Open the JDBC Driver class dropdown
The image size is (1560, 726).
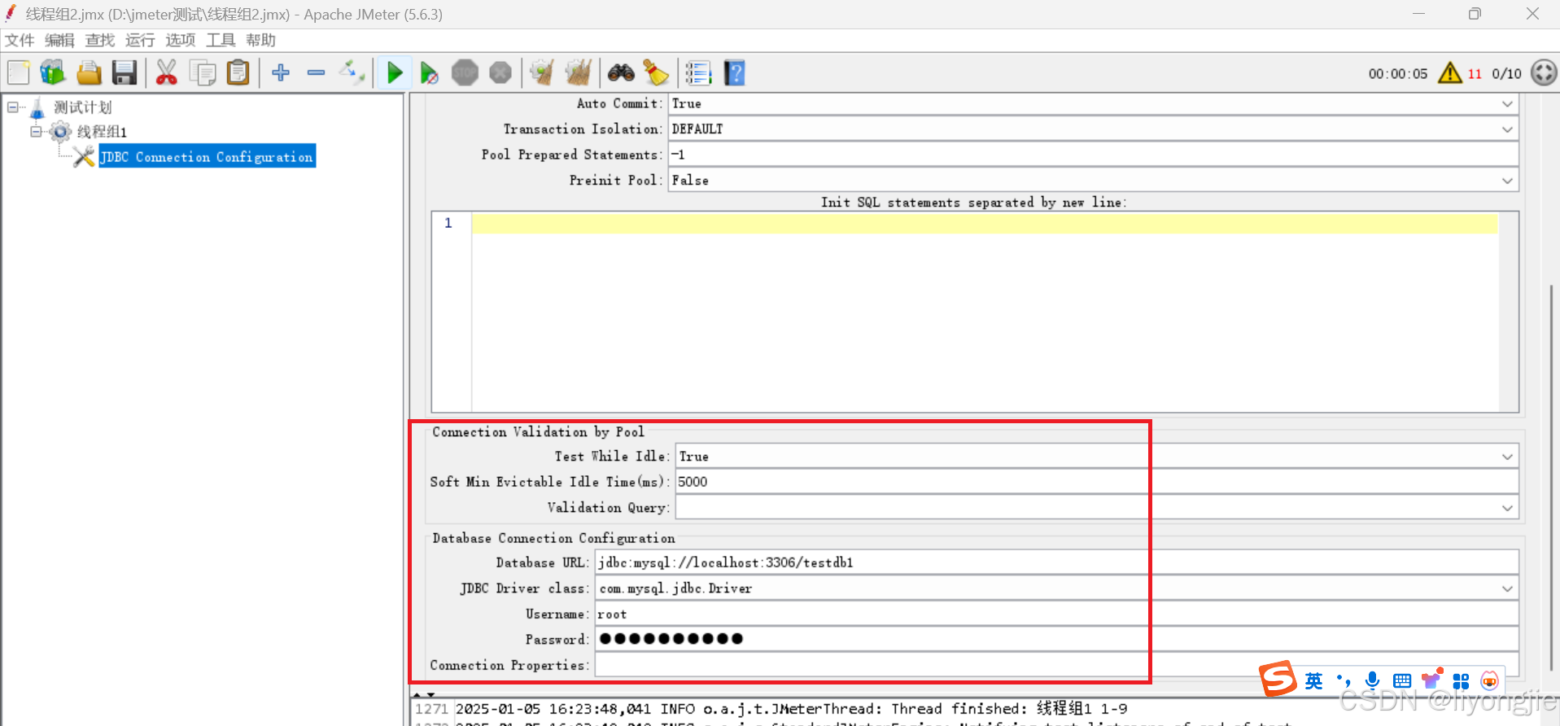1507,588
